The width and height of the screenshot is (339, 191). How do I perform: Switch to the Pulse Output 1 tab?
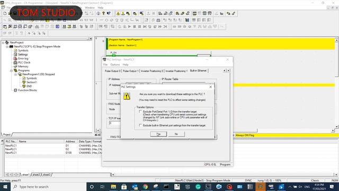pyautogui.click(x=131, y=71)
